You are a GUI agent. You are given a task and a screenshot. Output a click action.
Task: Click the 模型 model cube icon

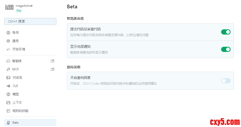coord(8,94)
